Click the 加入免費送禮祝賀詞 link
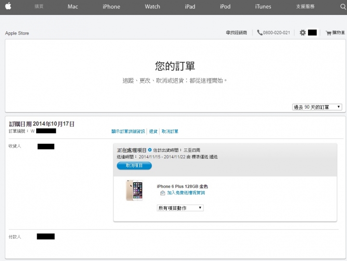 [186, 193]
